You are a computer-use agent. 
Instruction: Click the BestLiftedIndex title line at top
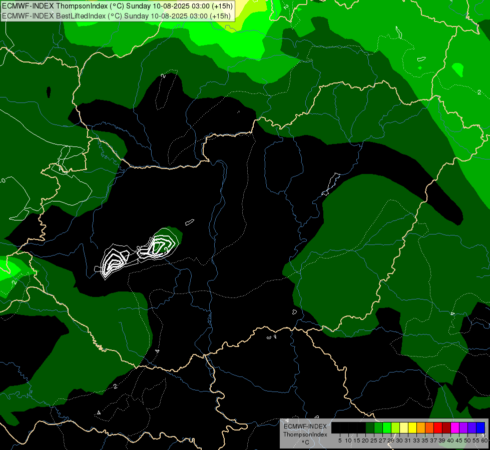coord(116,15)
